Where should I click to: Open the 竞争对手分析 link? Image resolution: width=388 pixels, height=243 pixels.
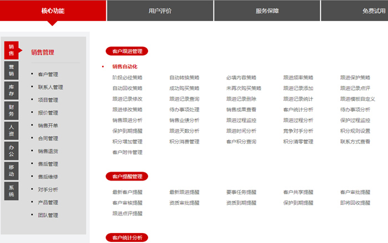(x=298, y=131)
